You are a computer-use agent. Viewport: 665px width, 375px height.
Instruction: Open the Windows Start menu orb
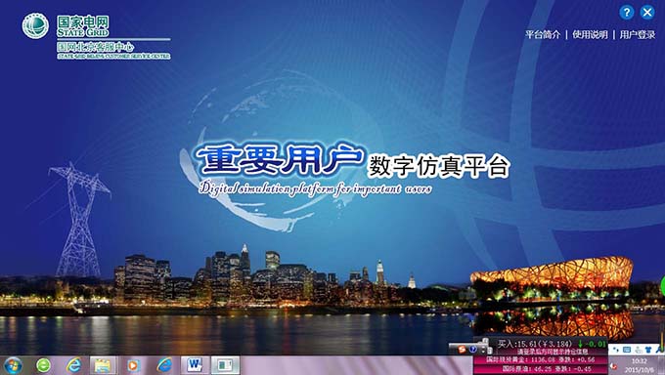click(x=13, y=365)
